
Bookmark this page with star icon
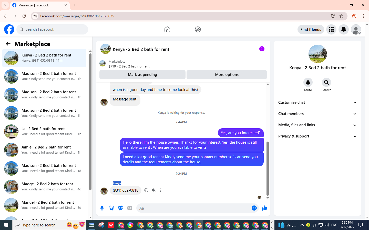pos(341,16)
